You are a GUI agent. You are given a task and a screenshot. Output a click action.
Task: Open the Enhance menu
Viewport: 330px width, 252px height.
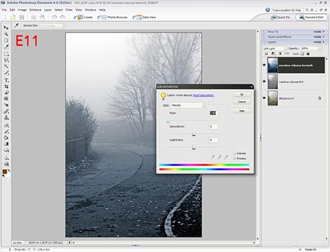pos(36,10)
